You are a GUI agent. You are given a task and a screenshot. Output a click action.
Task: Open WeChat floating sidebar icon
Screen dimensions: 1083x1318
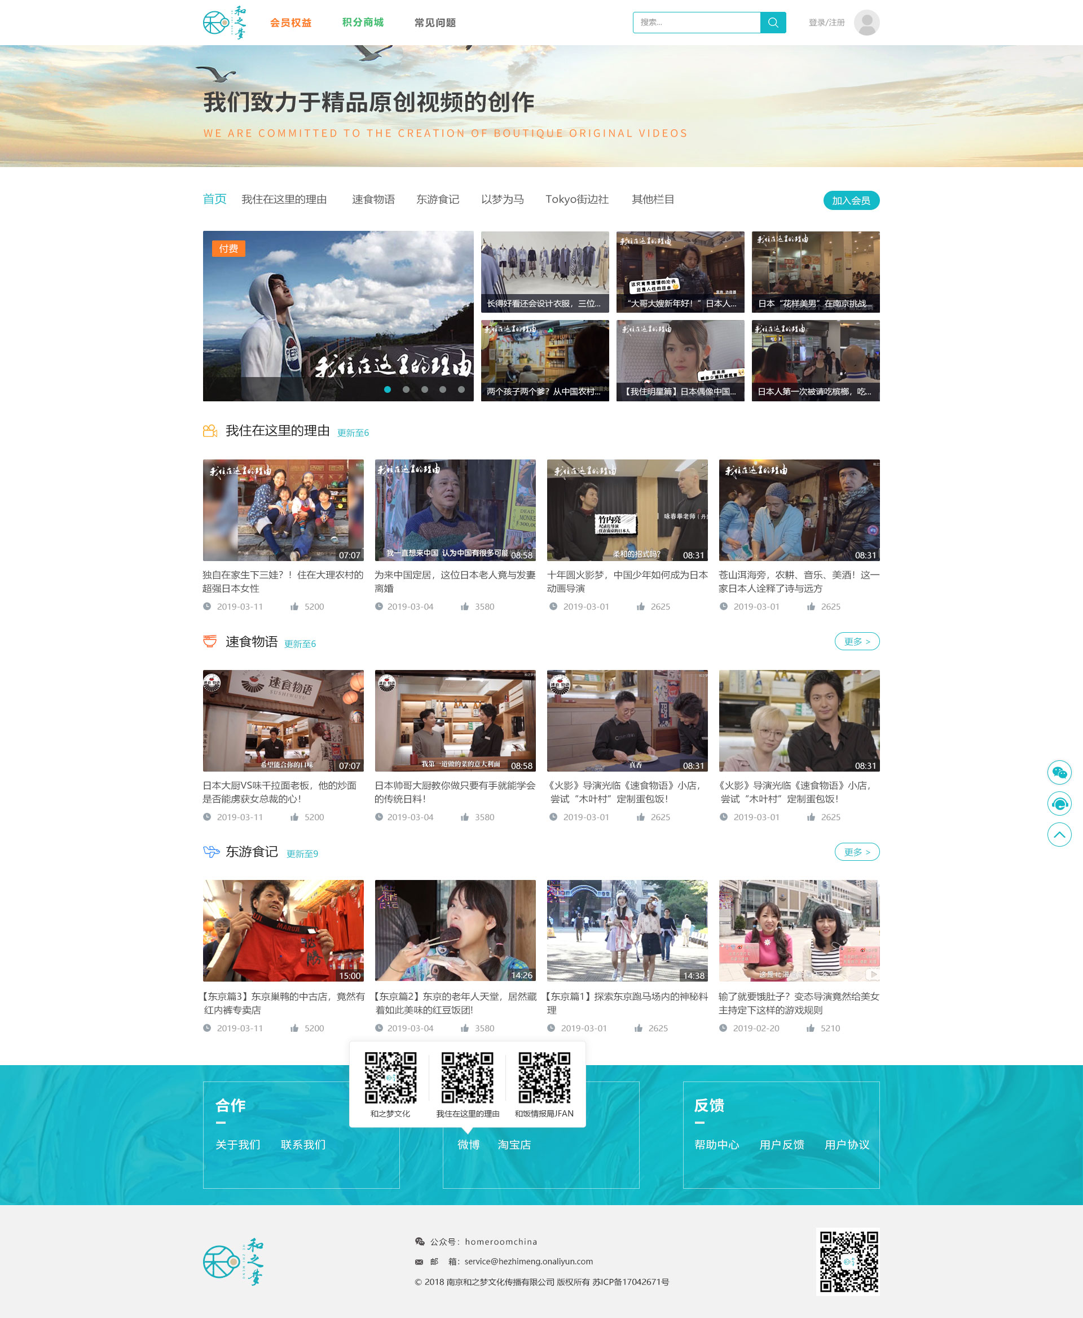click(1059, 772)
